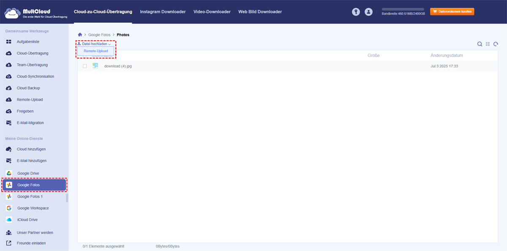Click the MultCloud logo
This screenshot has width=507, height=251.
click(x=35, y=12)
